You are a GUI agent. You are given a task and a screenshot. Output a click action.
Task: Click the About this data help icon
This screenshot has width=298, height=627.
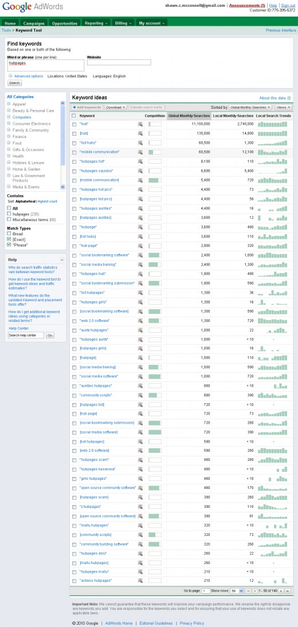[x=289, y=98]
